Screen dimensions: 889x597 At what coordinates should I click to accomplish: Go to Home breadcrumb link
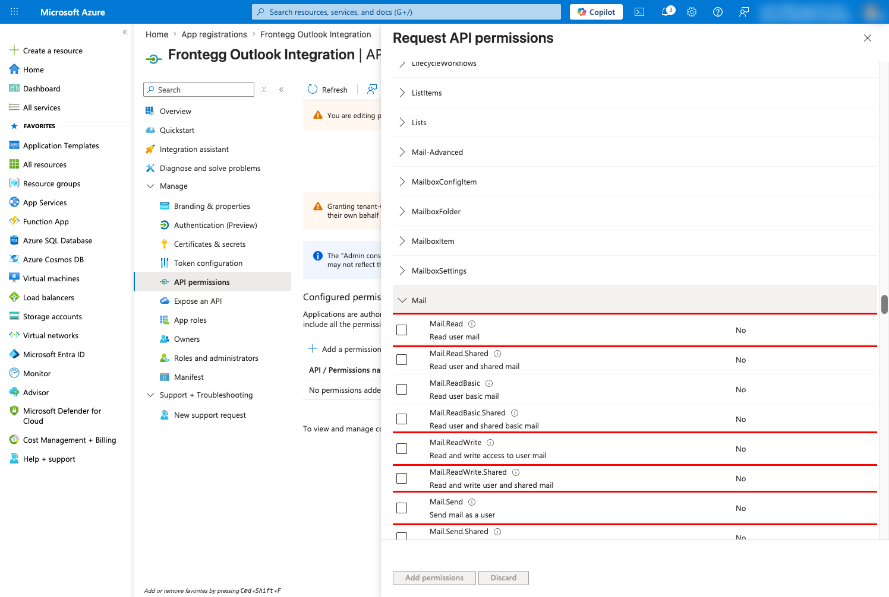tap(157, 34)
